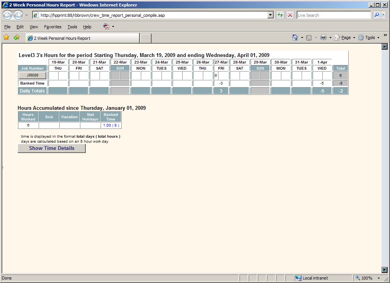Screen dimensions: 390x283
Task: Click the Stop loading X icon
Action: coord(290,15)
